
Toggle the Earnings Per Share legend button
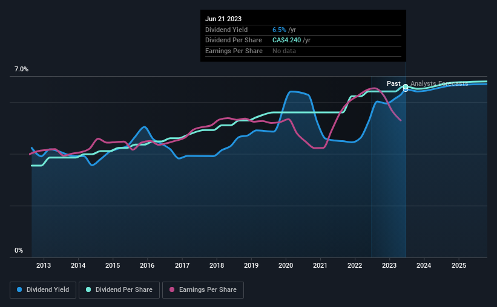coord(203,290)
